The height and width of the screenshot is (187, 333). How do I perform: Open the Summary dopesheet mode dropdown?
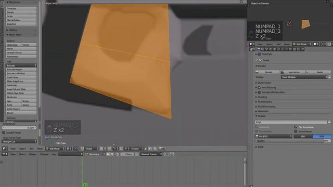[92, 154]
